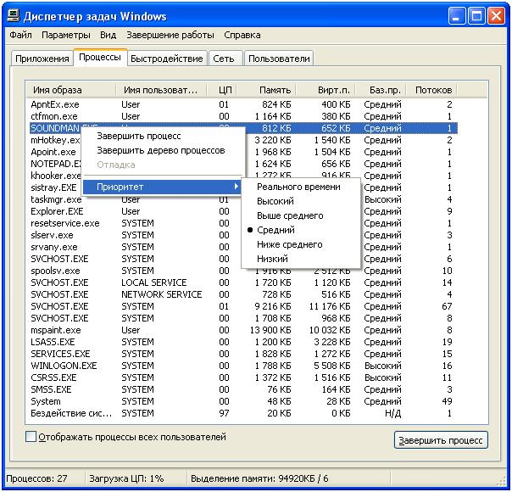Open the Параметры menu
Image resolution: width=512 pixels, height=492 pixels.
pyautogui.click(x=66, y=35)
